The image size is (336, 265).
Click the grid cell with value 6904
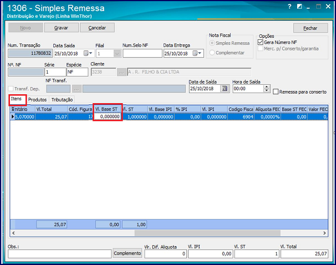pyautogui.click(x=241, y=117)
